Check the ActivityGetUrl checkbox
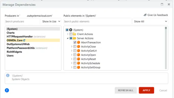 click(75, 51)
